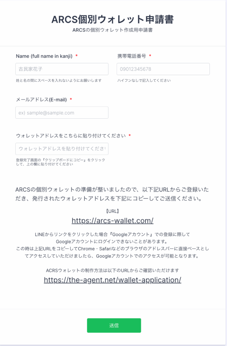Submit the form with the green 送信 button

[114, 325]
